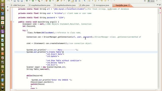Open Facebook icon in launcher
The height and width of the screenshot is (91, 162).
click(x=3, y=14)
